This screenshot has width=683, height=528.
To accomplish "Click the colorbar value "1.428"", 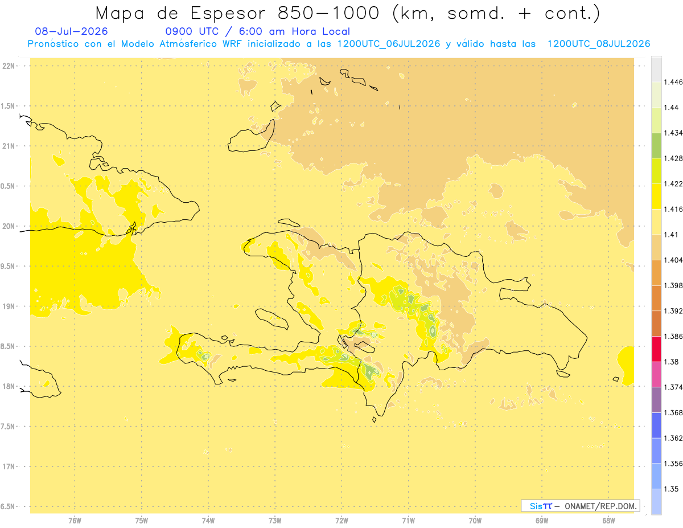I will click(673, 158).
